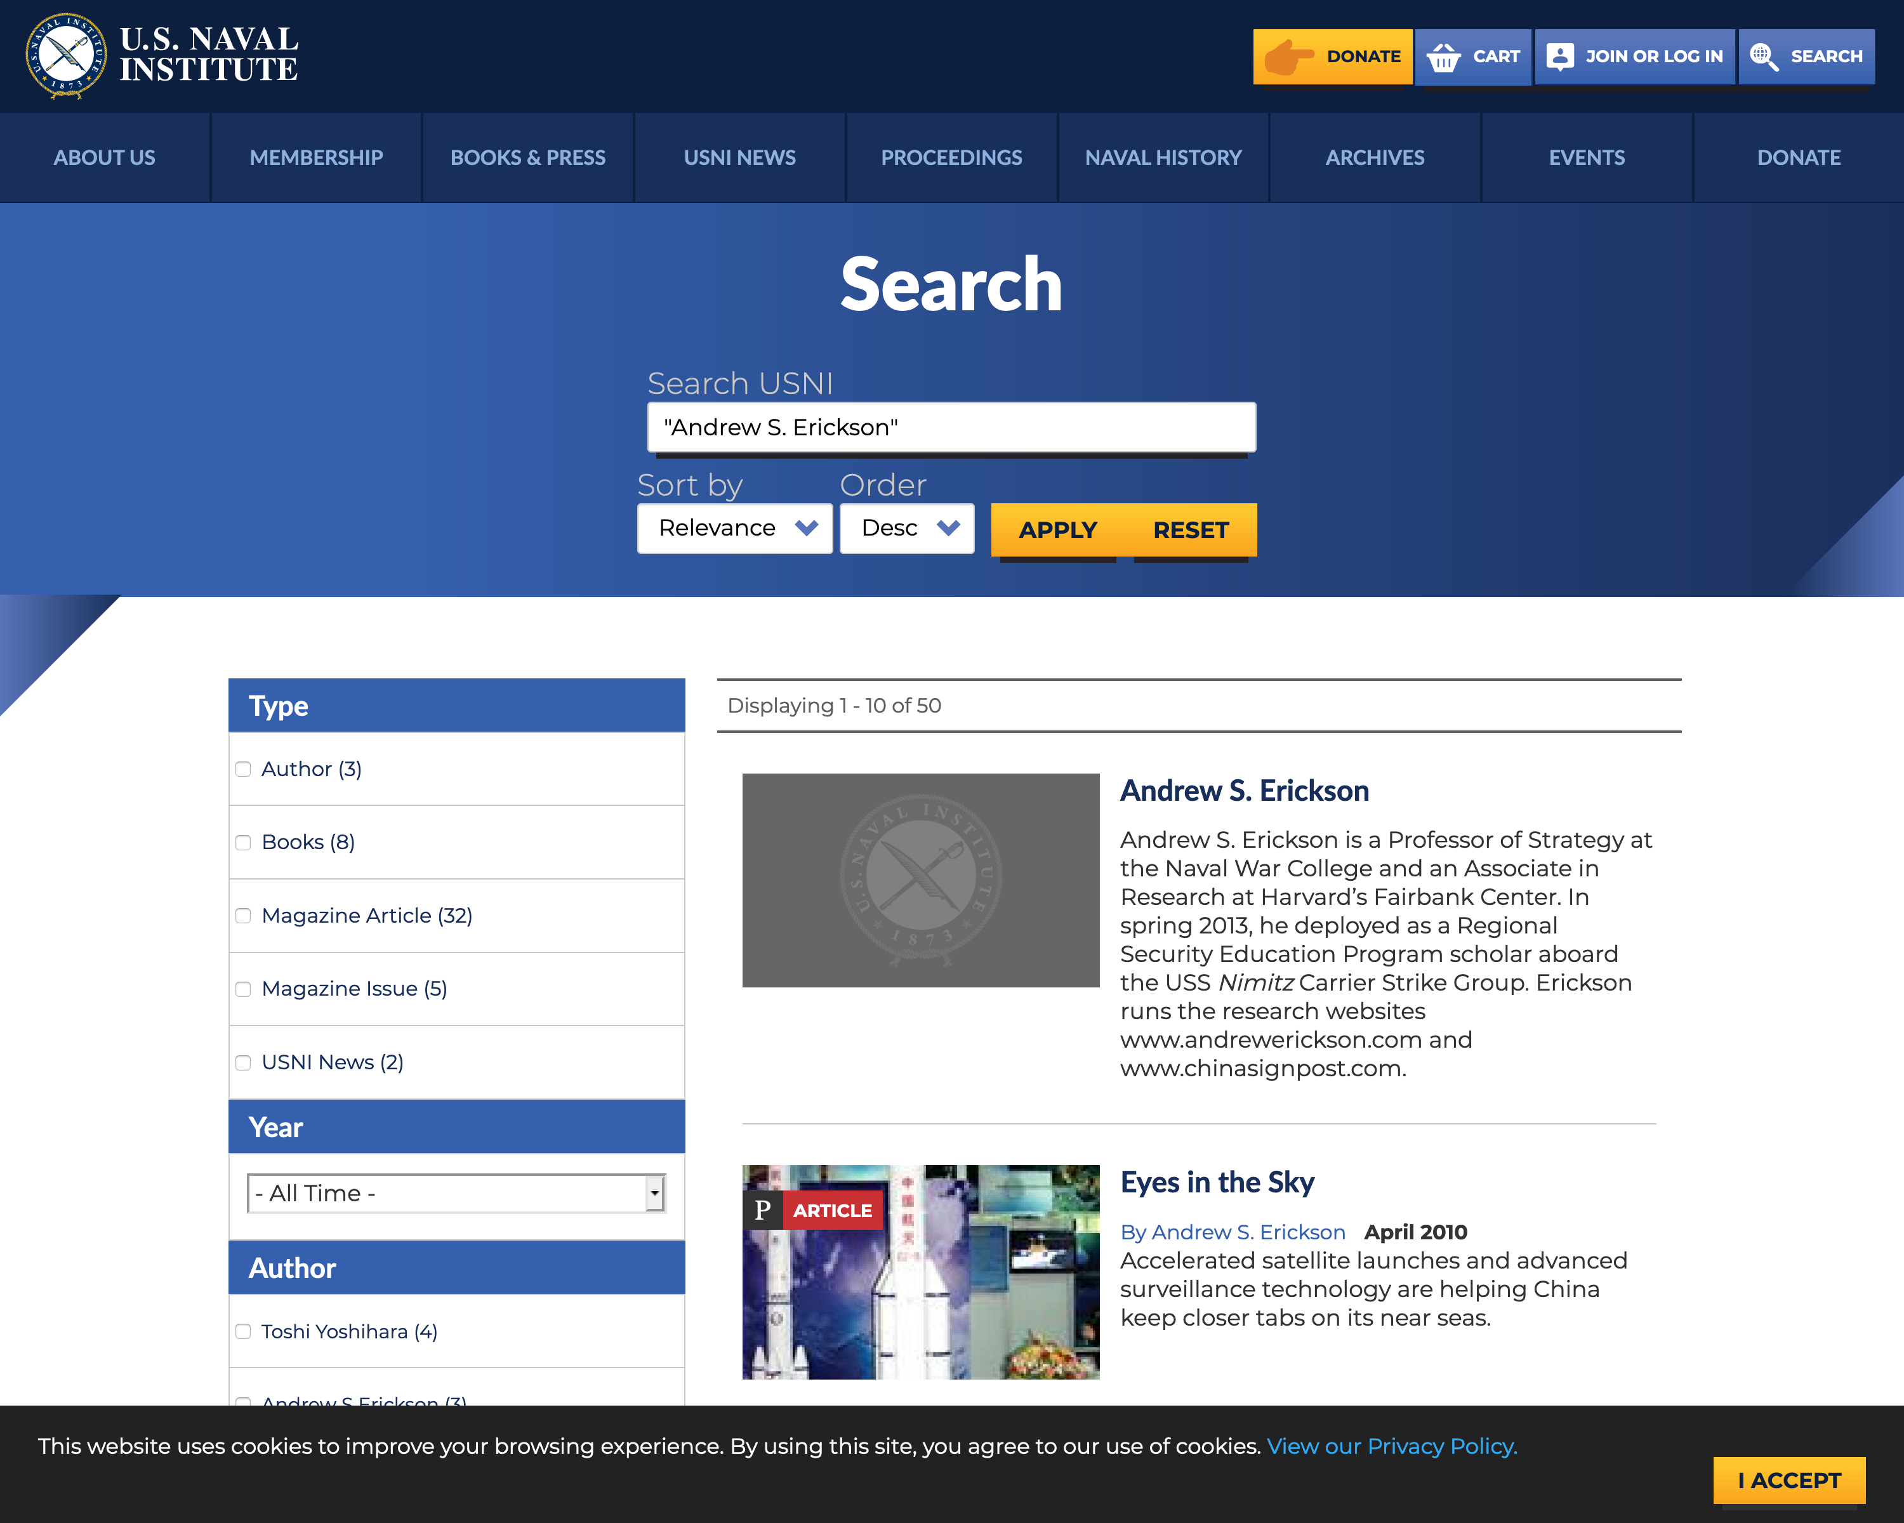This screenshot has height=1523, width=1904.
Task: Open the Eyes in the Sky article title
Action: (1217, 1182)
